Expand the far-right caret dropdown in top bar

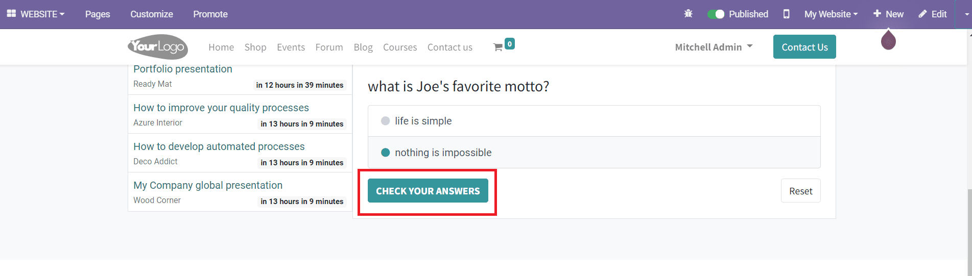(966, 14)
